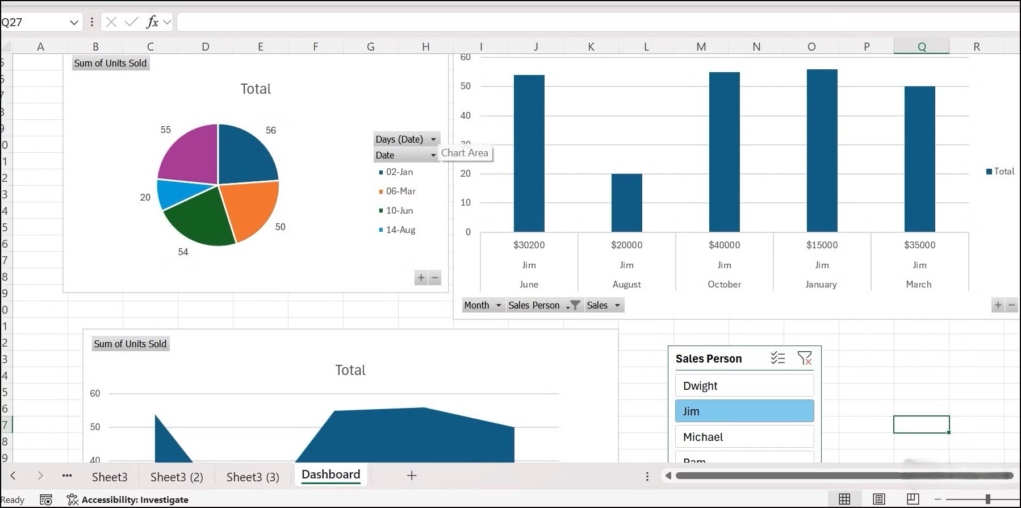Expand the formula bar options chevron

[167, 22]
